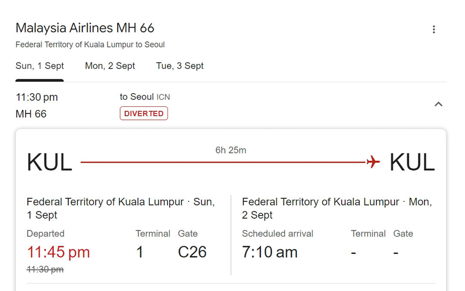Switch to the Tue, 3 Sept tab
The height and width of the screenshot is (291, 465).
(x=180, y=66)
